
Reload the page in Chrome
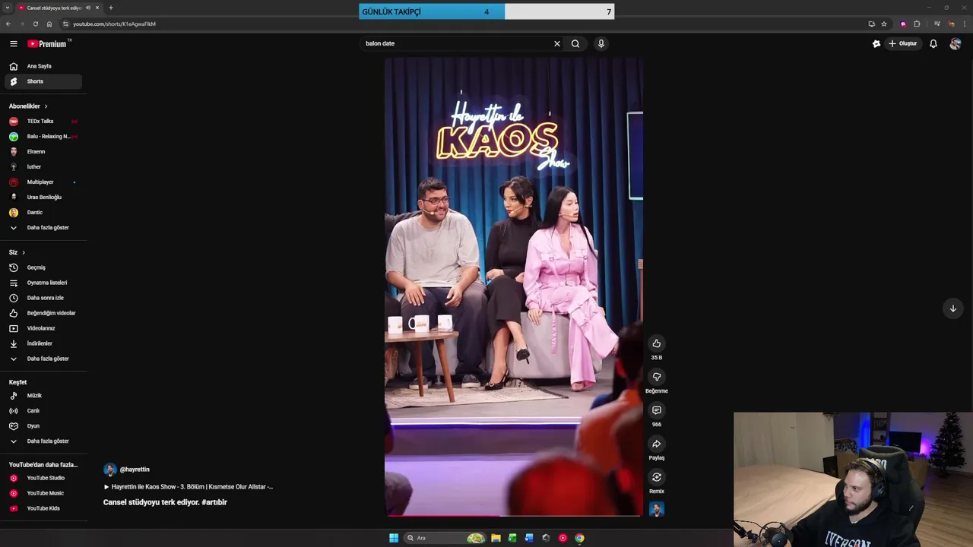coord(35,24)
